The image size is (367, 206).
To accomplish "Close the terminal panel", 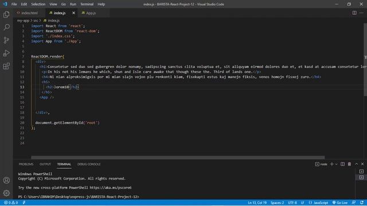I will point(362,164).
